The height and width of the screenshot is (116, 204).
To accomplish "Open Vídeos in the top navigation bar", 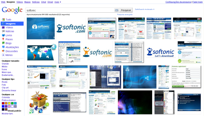I will pyautogui.click(x=19, y=2).
